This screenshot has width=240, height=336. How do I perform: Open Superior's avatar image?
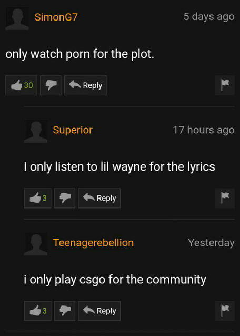[x=36, y=131]
